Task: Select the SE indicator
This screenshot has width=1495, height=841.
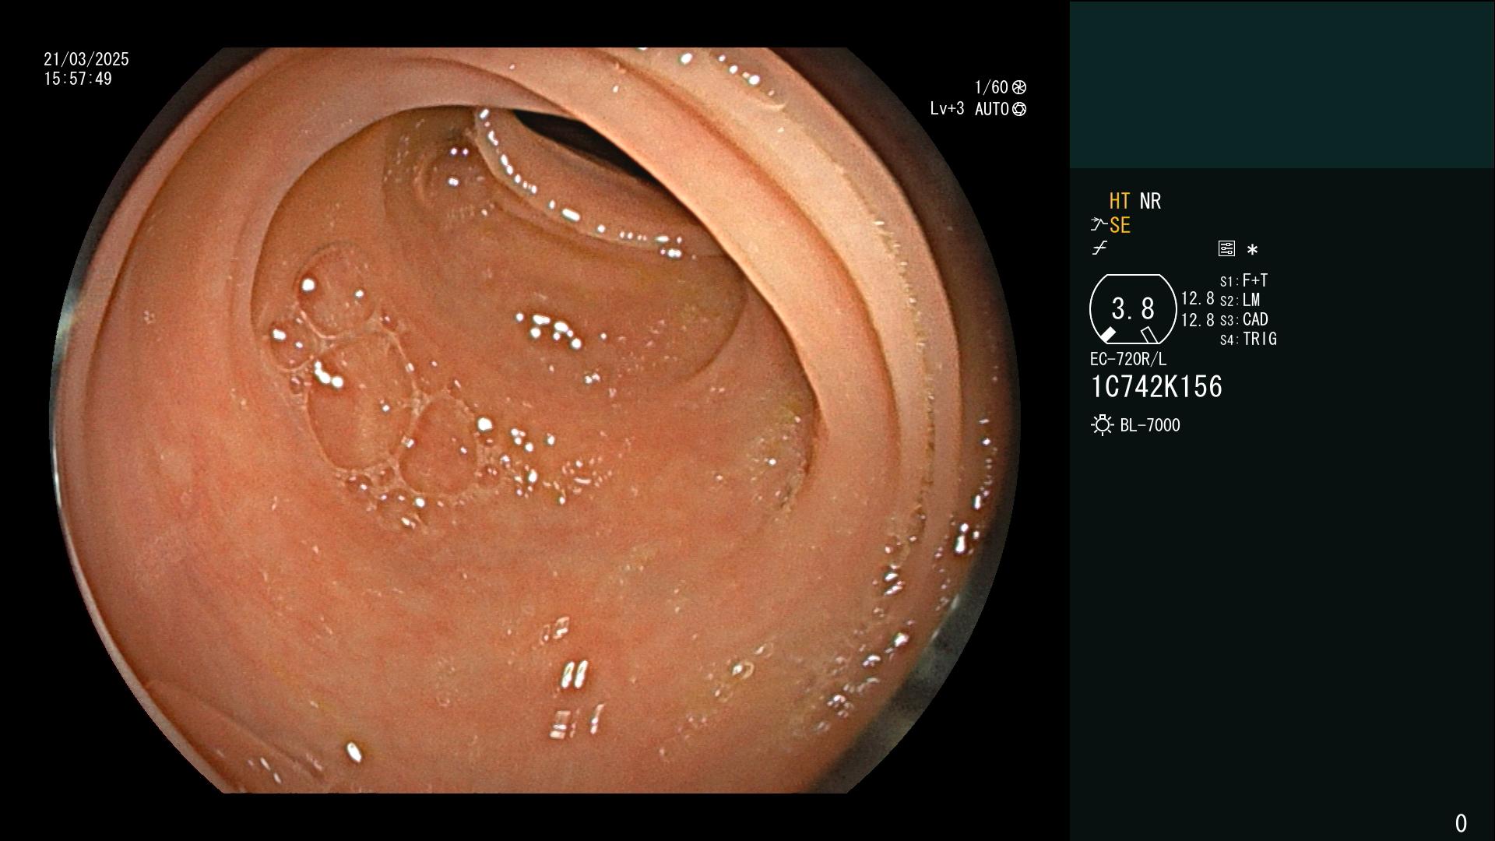Action: pos(1120,225)
